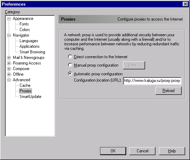Collapse the Appearance category

(x=9, y=18)
